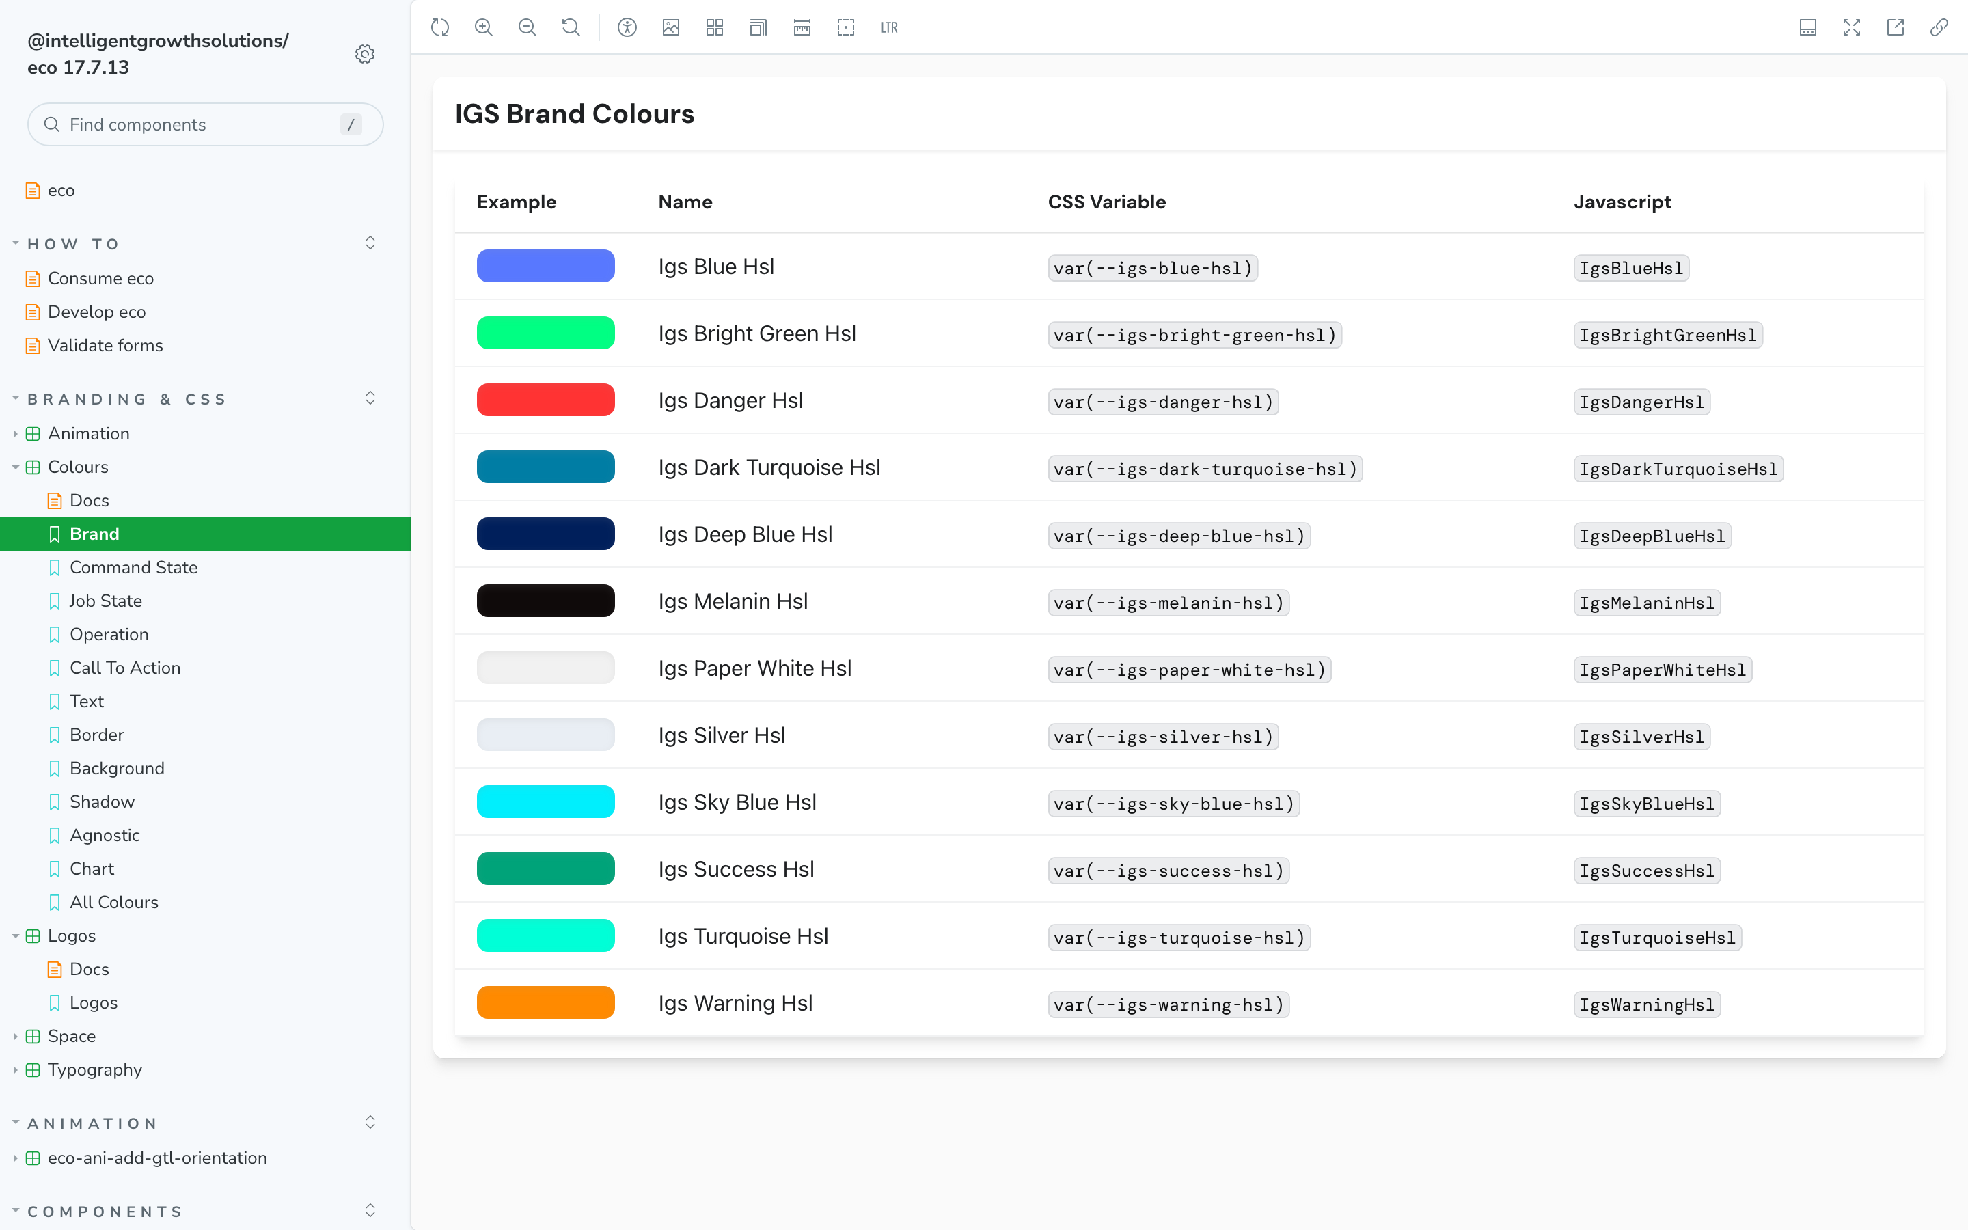Toggle the LTR text direction button
Image resolution: width=1968 pixels, height=1230 pixels.
click(890, 27)
